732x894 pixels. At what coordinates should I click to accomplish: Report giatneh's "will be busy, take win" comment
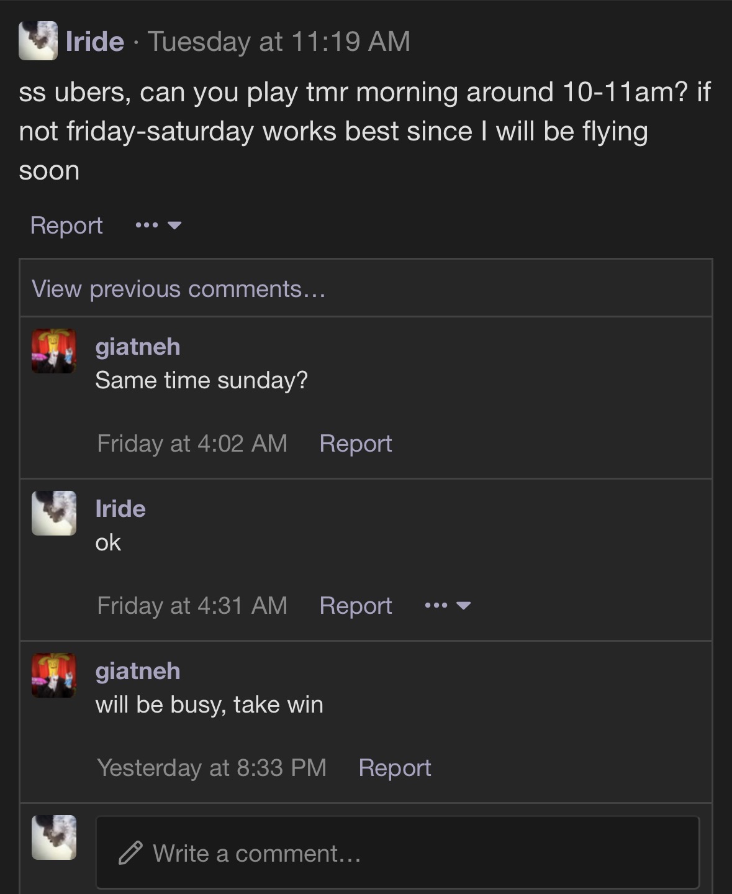click(394, 768)
